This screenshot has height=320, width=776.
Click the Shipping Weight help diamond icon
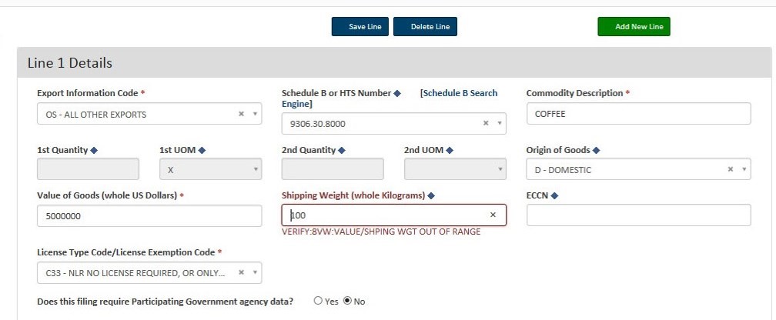(x=431, y=196)
